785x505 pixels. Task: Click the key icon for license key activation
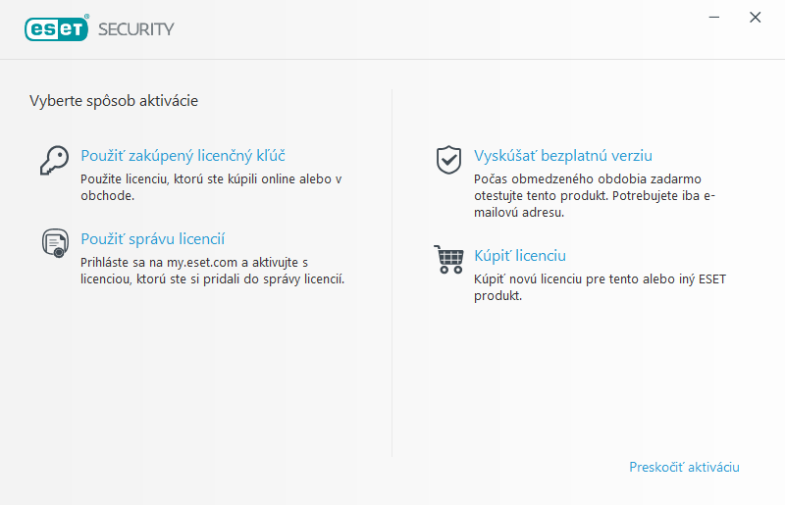53,159
